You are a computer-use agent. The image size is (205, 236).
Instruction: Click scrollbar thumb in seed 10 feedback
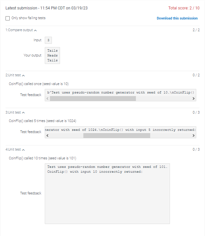pos(93,98)
